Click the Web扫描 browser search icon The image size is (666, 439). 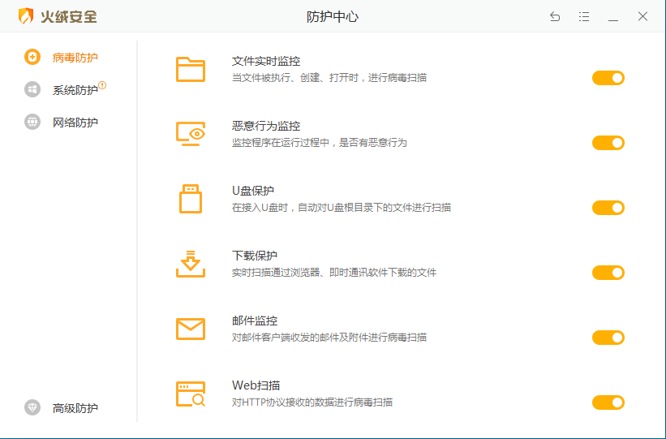[x=191, y=394]
